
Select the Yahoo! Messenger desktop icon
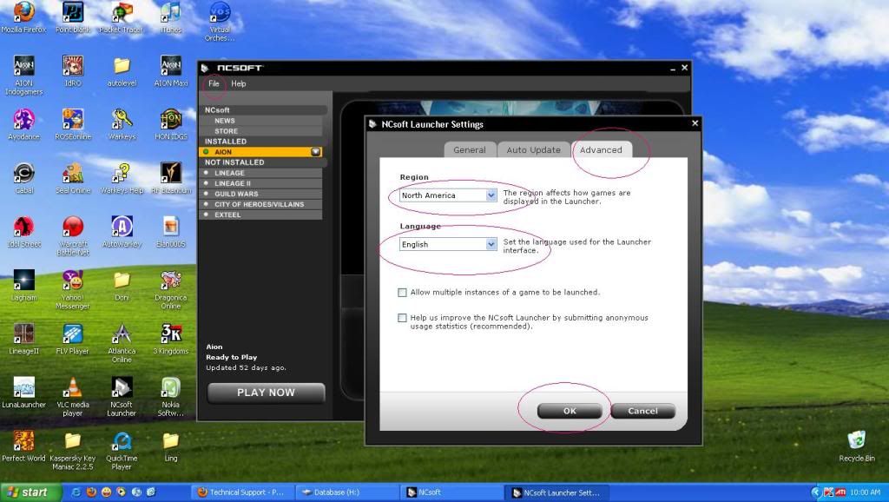[73, 281]
